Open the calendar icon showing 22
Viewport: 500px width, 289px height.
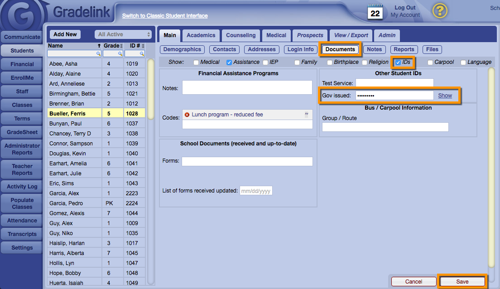pos(375,12)
